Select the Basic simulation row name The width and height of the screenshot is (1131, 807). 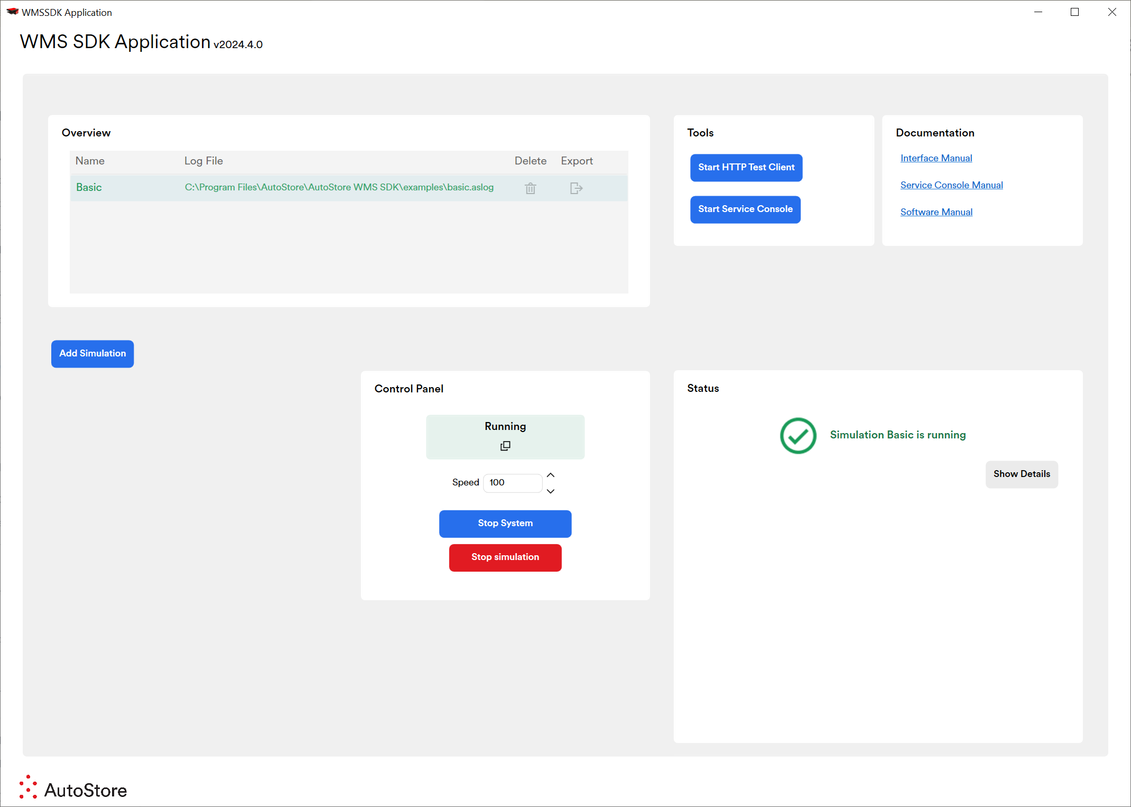point(89,187)
